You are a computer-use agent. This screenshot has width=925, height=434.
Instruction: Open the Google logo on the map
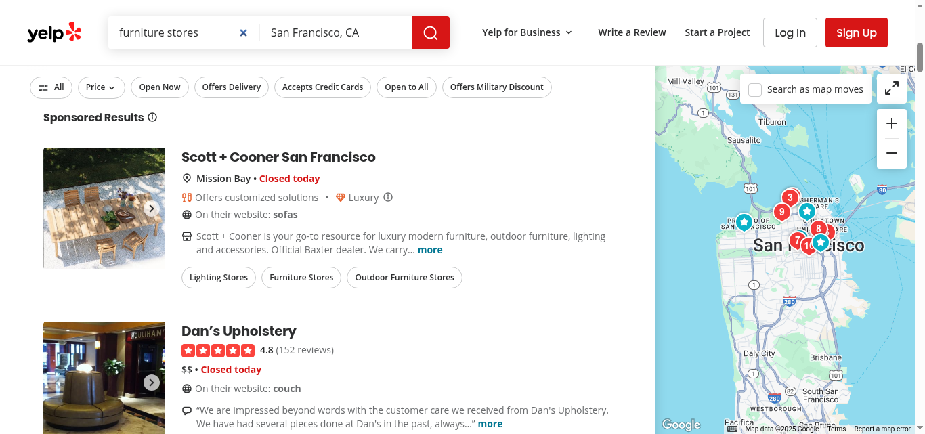(681, 425)
